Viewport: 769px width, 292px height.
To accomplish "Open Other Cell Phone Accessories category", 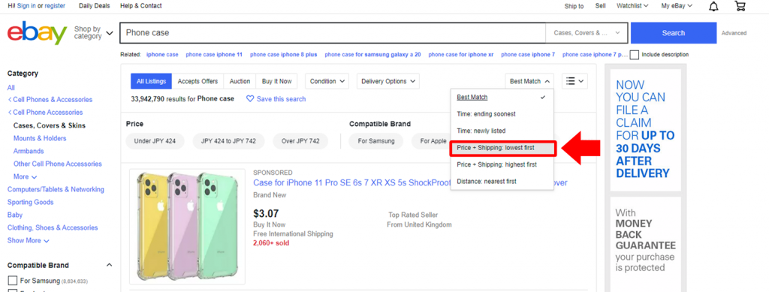I will (57, 164).
